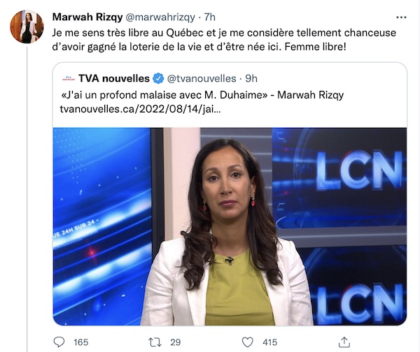The image size is (420, 352).
Task: Open Marwah Rizqy display name link
Action: (x=87, y=17)
